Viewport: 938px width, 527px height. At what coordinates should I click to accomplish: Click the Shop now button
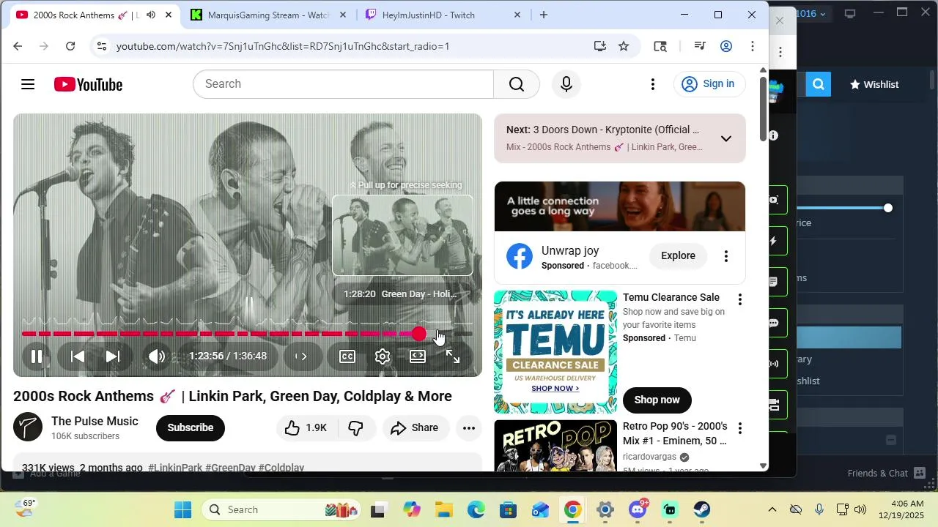[657, 400]
